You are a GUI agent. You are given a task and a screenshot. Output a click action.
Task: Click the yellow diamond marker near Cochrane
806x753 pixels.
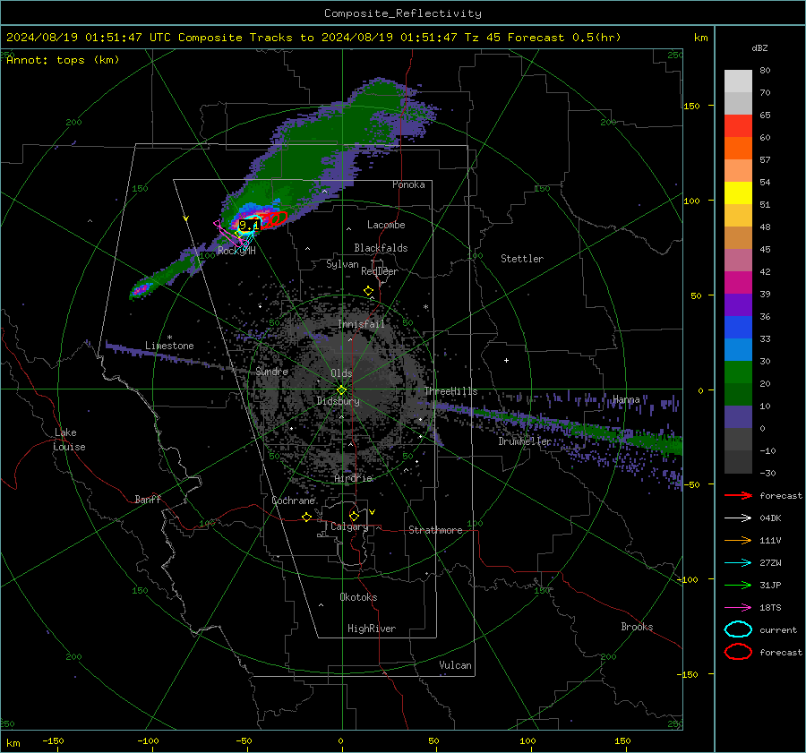(307, 518)
